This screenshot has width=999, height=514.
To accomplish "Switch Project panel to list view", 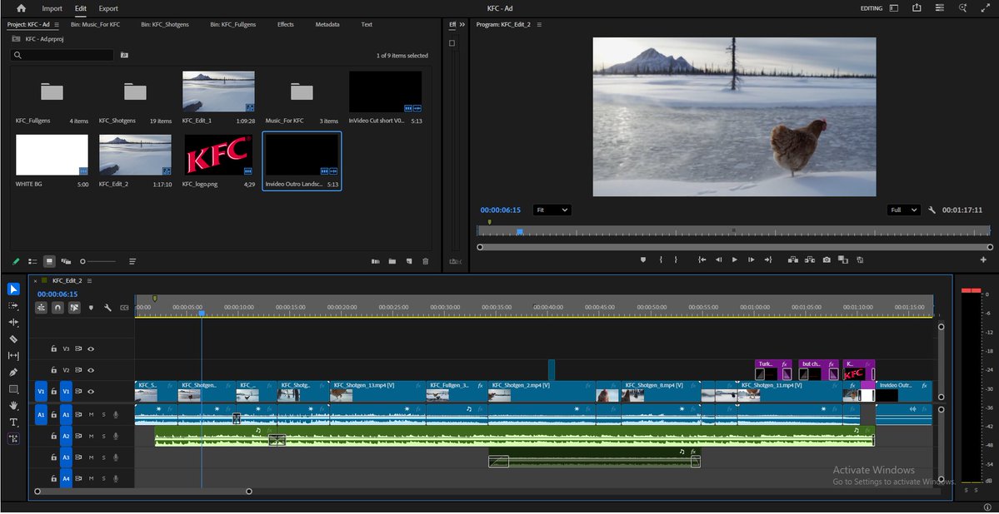I will tap(32, 261).
